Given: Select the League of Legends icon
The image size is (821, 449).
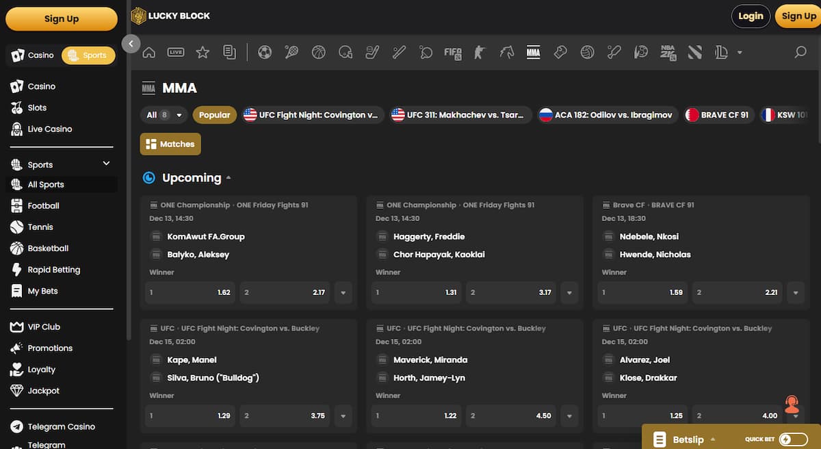Looking at the screenshot, I should (722, 52).
